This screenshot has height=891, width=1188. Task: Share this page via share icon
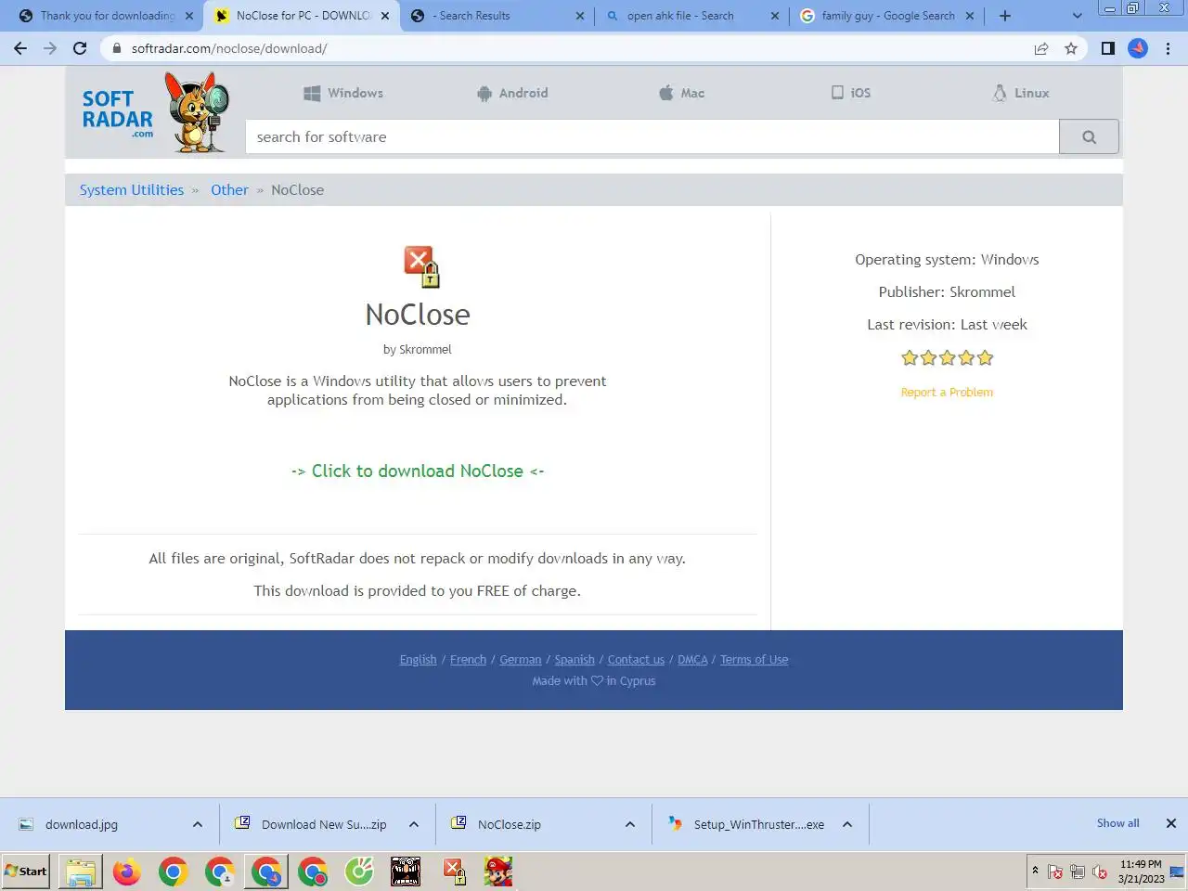coord(1041,48)
